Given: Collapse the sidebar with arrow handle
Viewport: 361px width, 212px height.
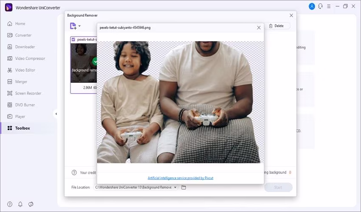Looking at the screenshot, I should pos(56,114).
